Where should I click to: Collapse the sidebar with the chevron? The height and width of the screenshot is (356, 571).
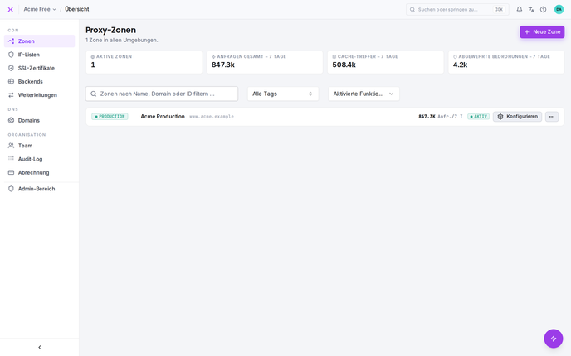click(39, 347)
